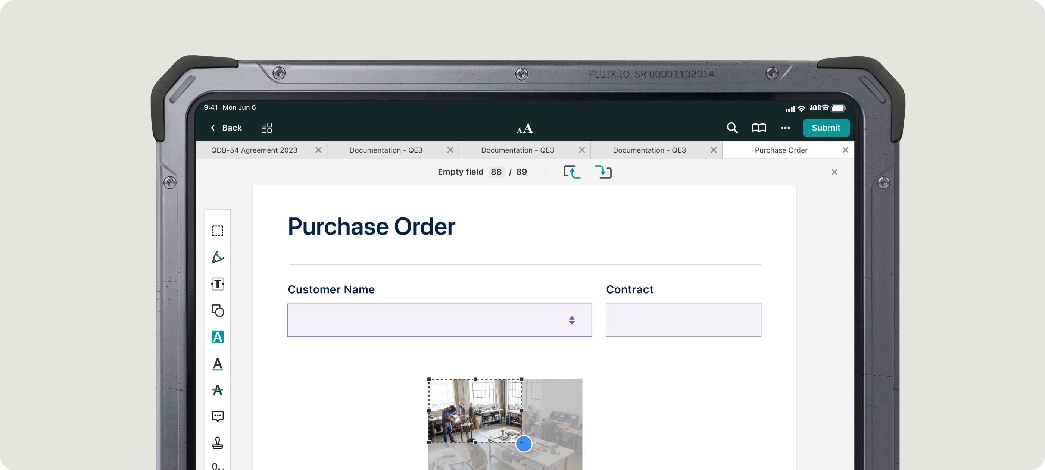Expand the Customer Name dropdown
Screen dimensions: 1045x470
pyautogui.click(x=572, y=320)
